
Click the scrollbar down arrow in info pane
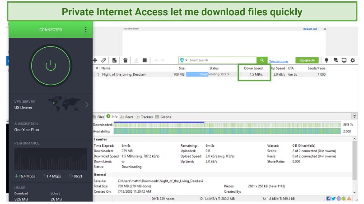pos(355,192)
